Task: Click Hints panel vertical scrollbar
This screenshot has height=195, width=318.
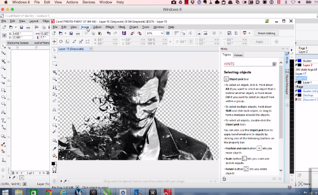Action: click(281, 101)
